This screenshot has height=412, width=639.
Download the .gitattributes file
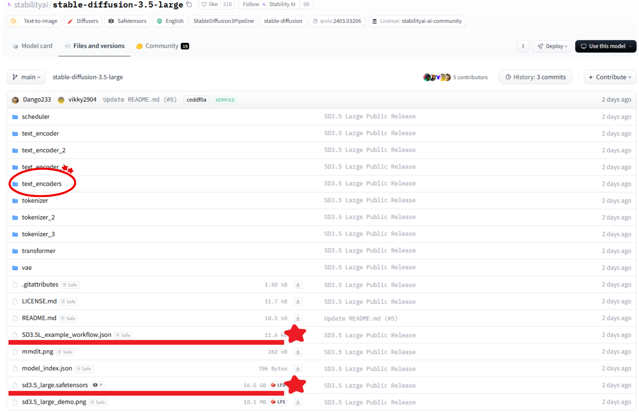298,285
